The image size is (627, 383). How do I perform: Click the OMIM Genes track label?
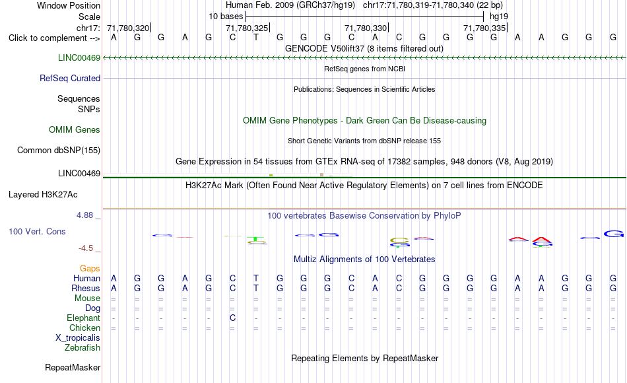75,129
